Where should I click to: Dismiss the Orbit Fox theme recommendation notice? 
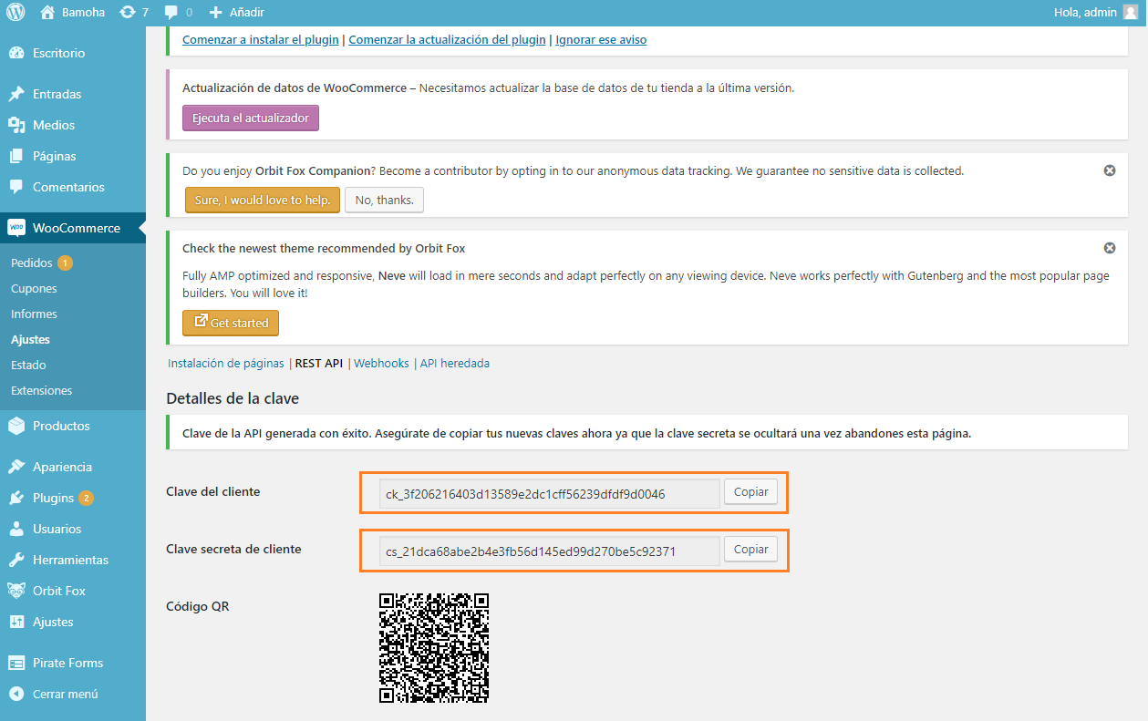[1110, 248]
